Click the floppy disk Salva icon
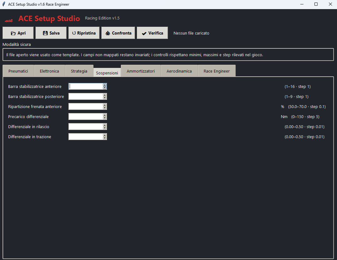 click(x=45, y=33)
